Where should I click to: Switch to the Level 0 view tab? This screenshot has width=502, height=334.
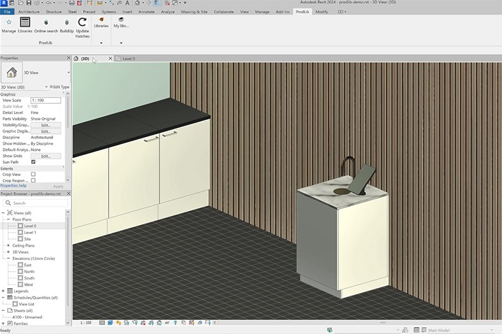pos(129,59)
